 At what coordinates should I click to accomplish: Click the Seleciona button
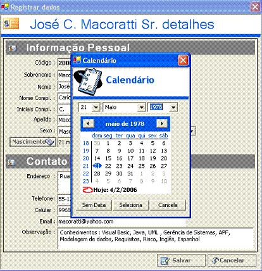[131, 205]
